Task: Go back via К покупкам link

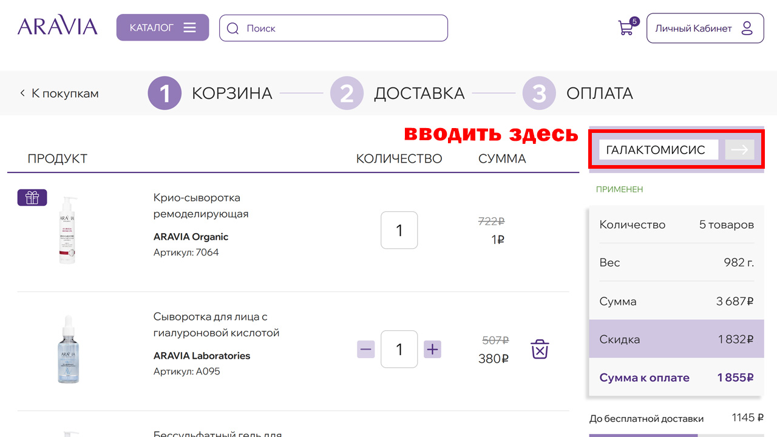Action: (x=59, y=93)
